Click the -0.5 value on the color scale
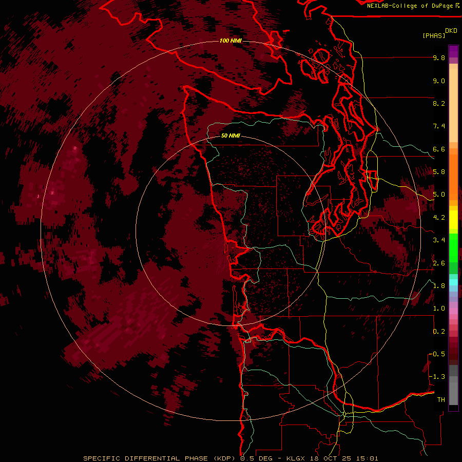462x462 pixels. coord(437,354)
